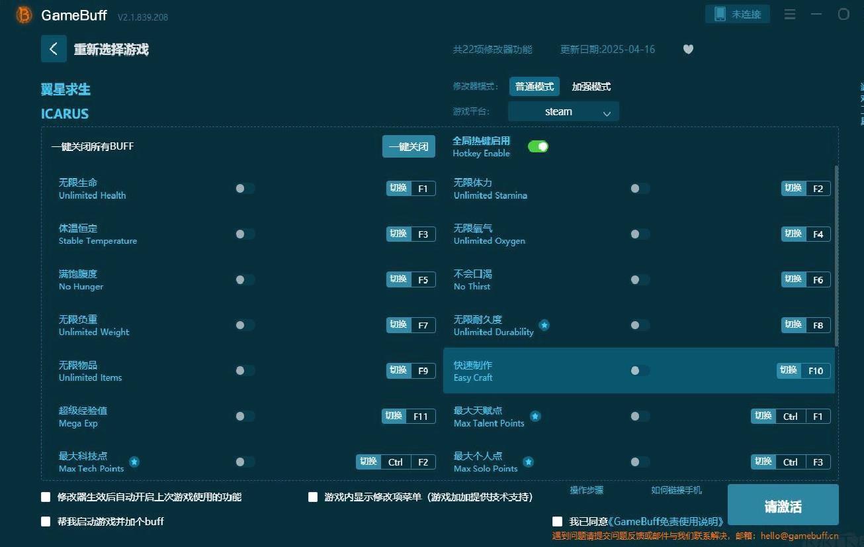
Task: Toggle the global Hotkey Enable switch
Action: point(538,146)
